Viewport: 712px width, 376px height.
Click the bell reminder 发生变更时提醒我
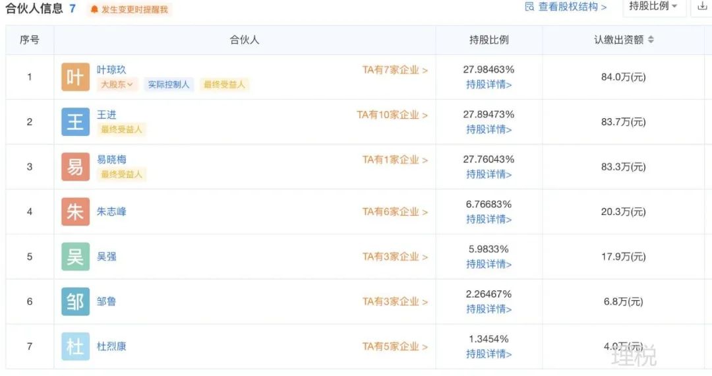click(129, 9)
